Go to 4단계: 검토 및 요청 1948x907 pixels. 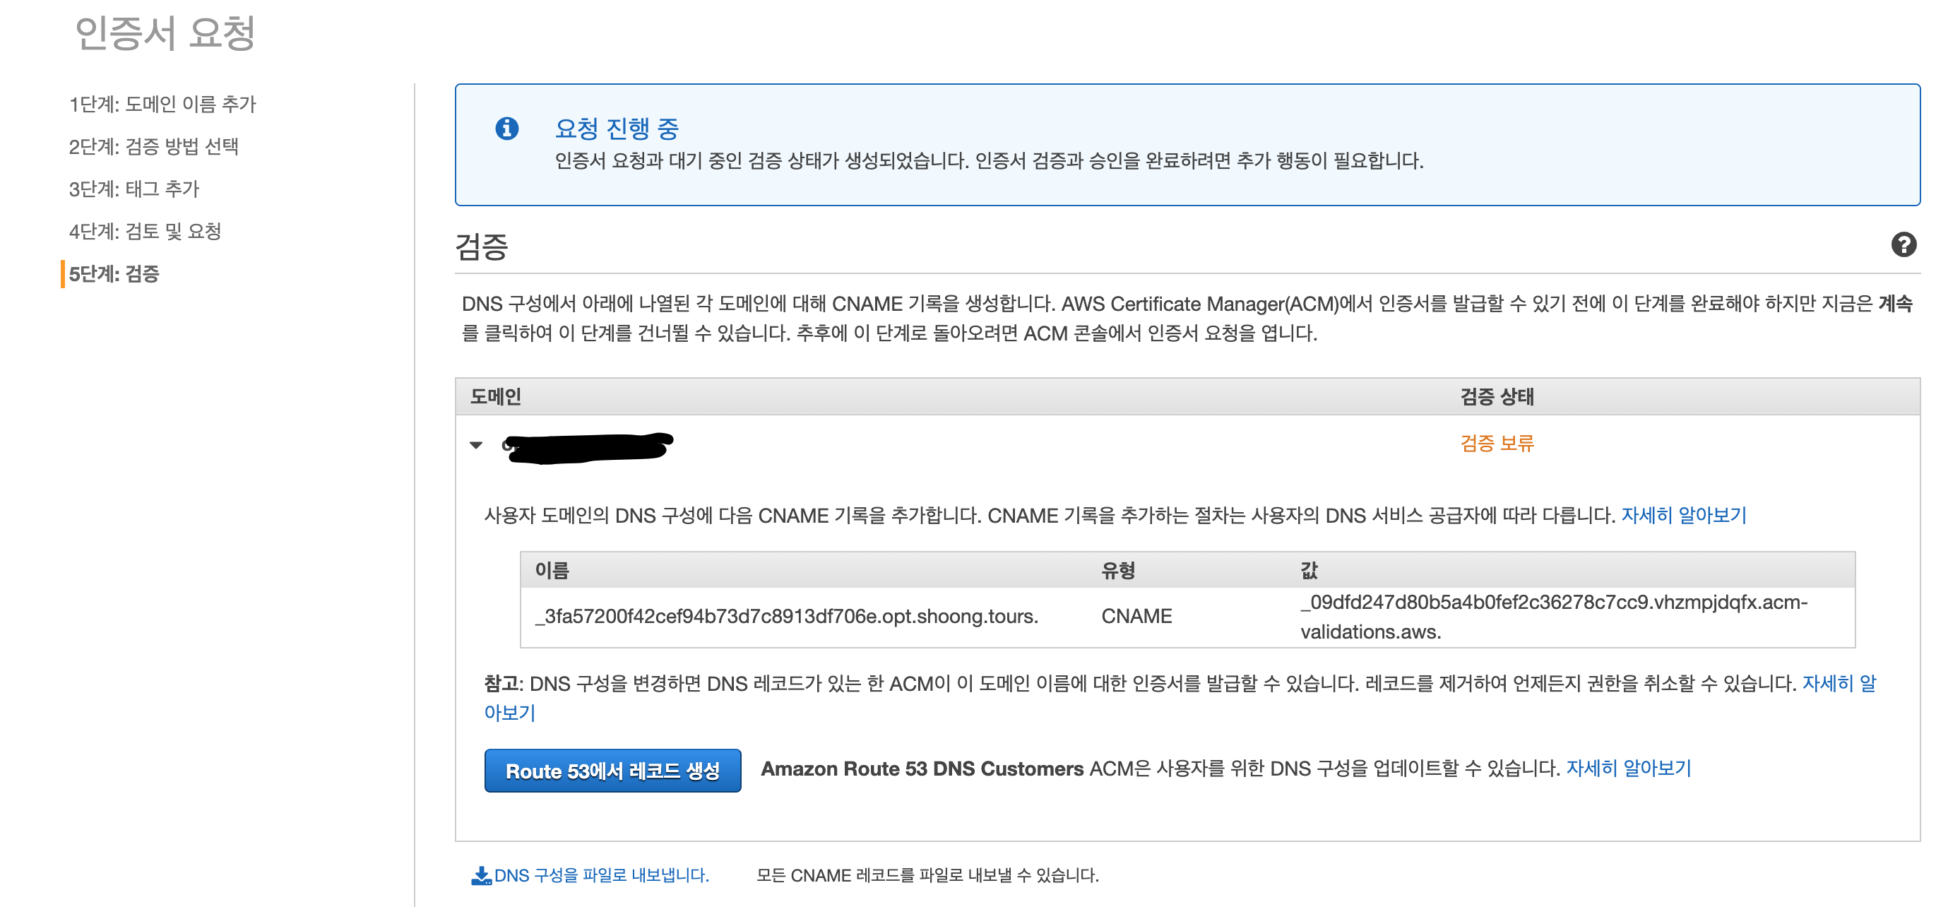pos(144,231)
